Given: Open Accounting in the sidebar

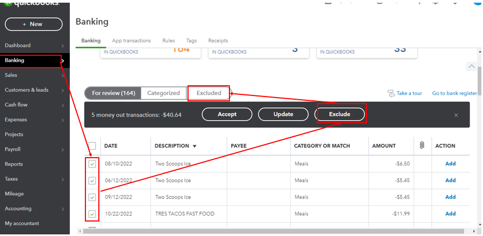Looking at the screenshot, I should pyautogui.click(x=18, y=209).
